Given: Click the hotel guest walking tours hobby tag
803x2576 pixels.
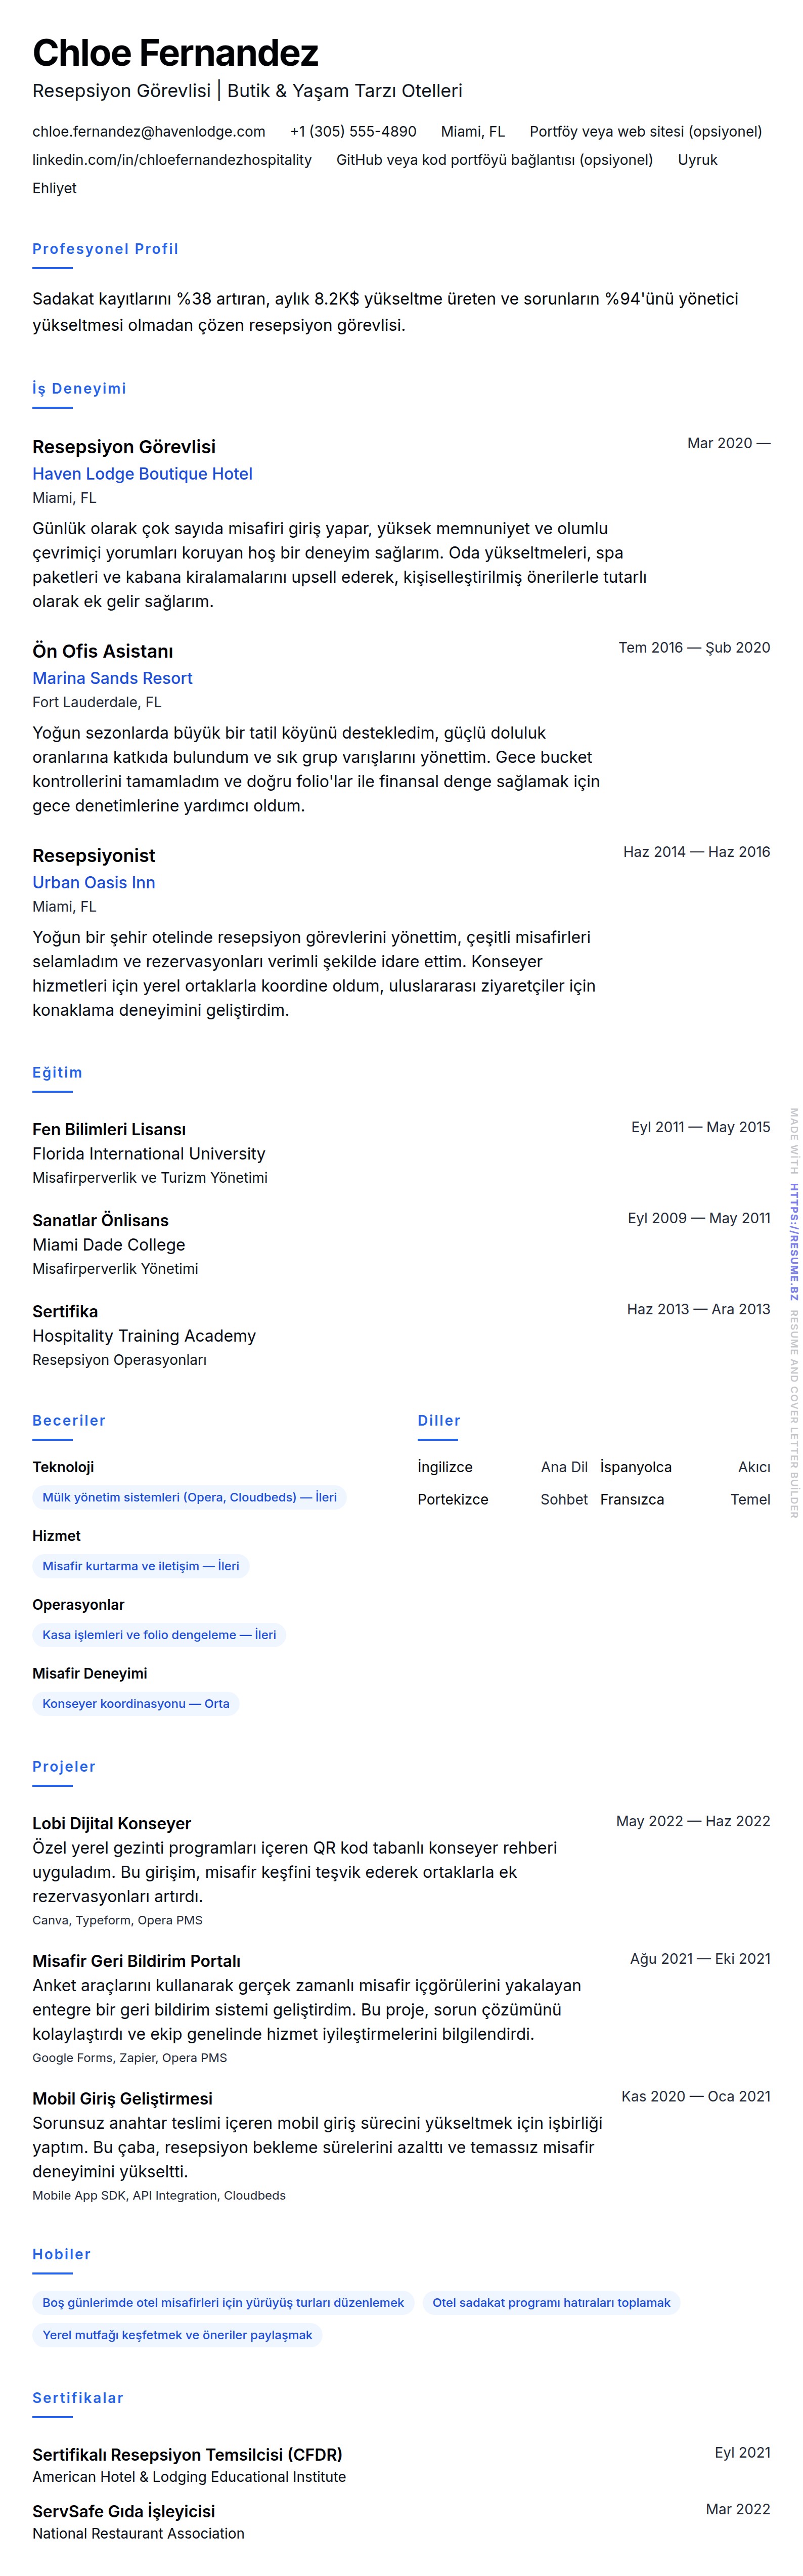Looking at the screenshot, I should 223,2303.
